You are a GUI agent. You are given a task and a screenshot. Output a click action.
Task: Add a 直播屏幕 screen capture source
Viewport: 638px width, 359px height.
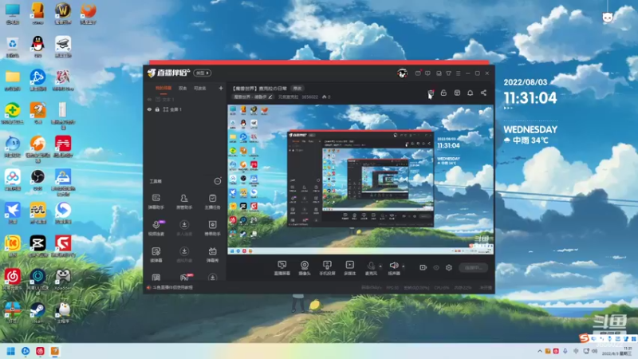coord(282,268)
